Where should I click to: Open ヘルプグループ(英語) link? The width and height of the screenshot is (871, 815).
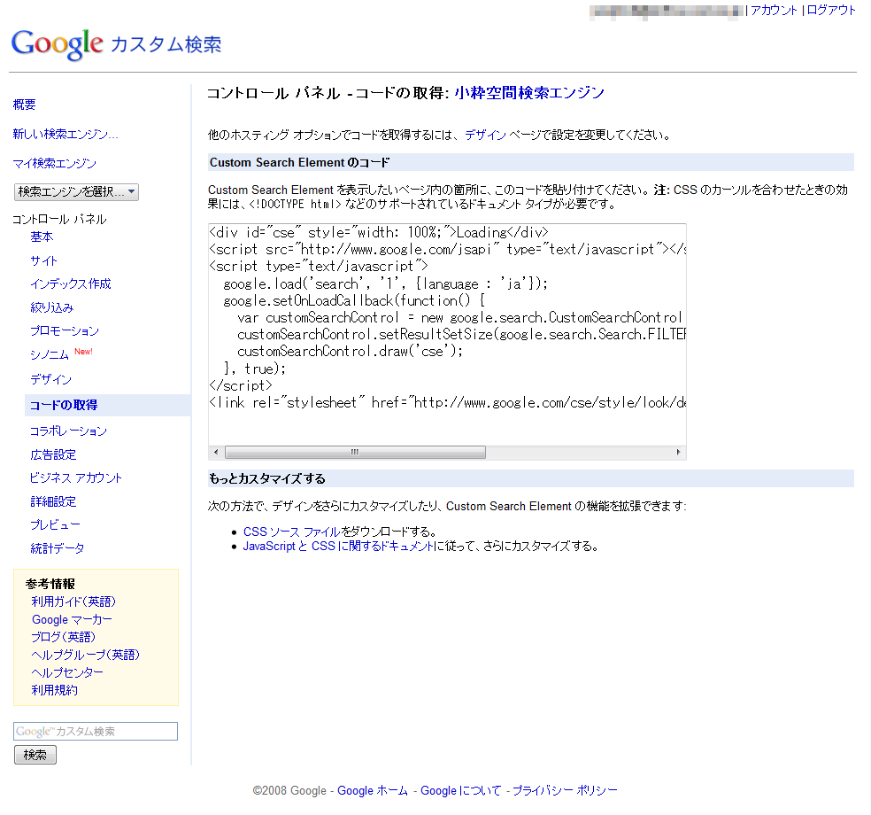(85, 655)
